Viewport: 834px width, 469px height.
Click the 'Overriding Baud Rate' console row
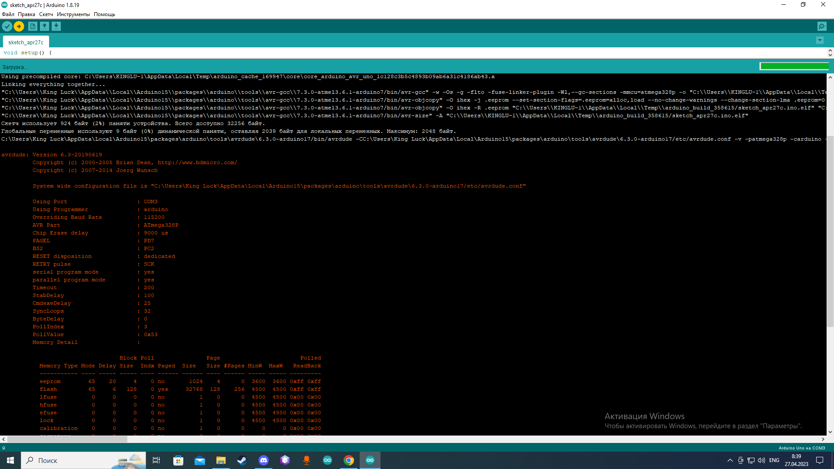point(99,217)
